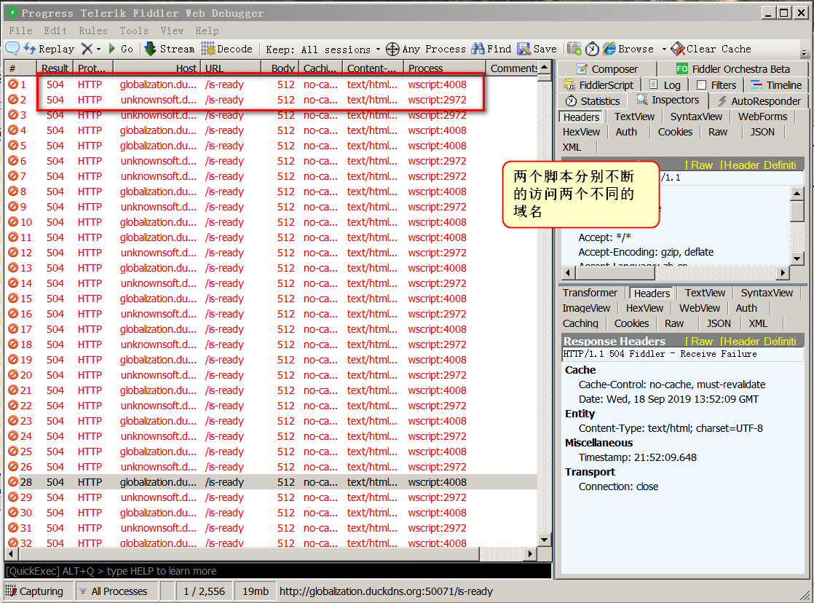Open the Edit menu
This screenshot has height=603, width=814.
(55, 31)
